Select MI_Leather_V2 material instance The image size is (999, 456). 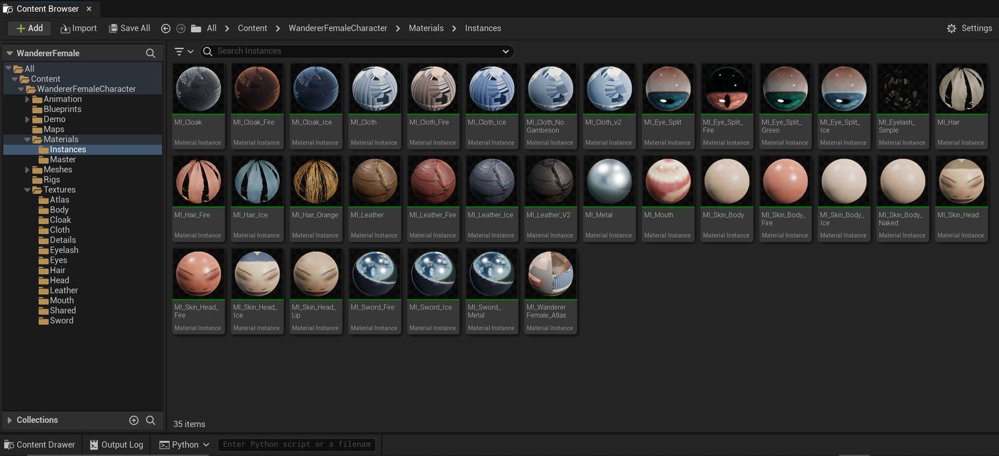coord(550,198)
